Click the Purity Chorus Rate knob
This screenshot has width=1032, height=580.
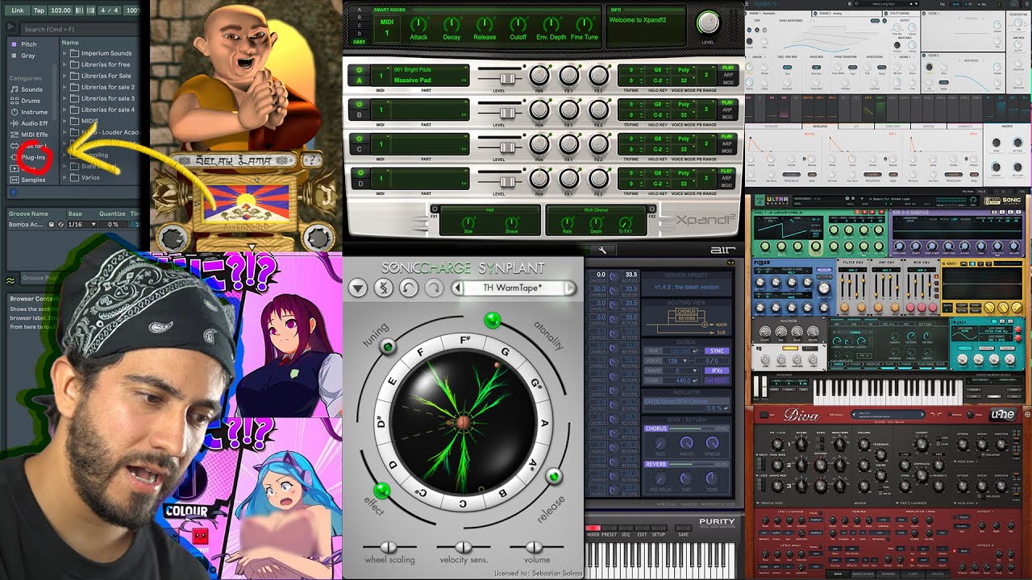click(x=661, y=443)
